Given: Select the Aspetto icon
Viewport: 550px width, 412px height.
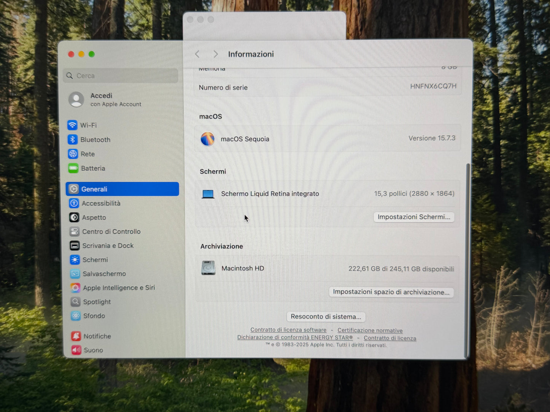Looking at the screenshot, I should [74, 217].
